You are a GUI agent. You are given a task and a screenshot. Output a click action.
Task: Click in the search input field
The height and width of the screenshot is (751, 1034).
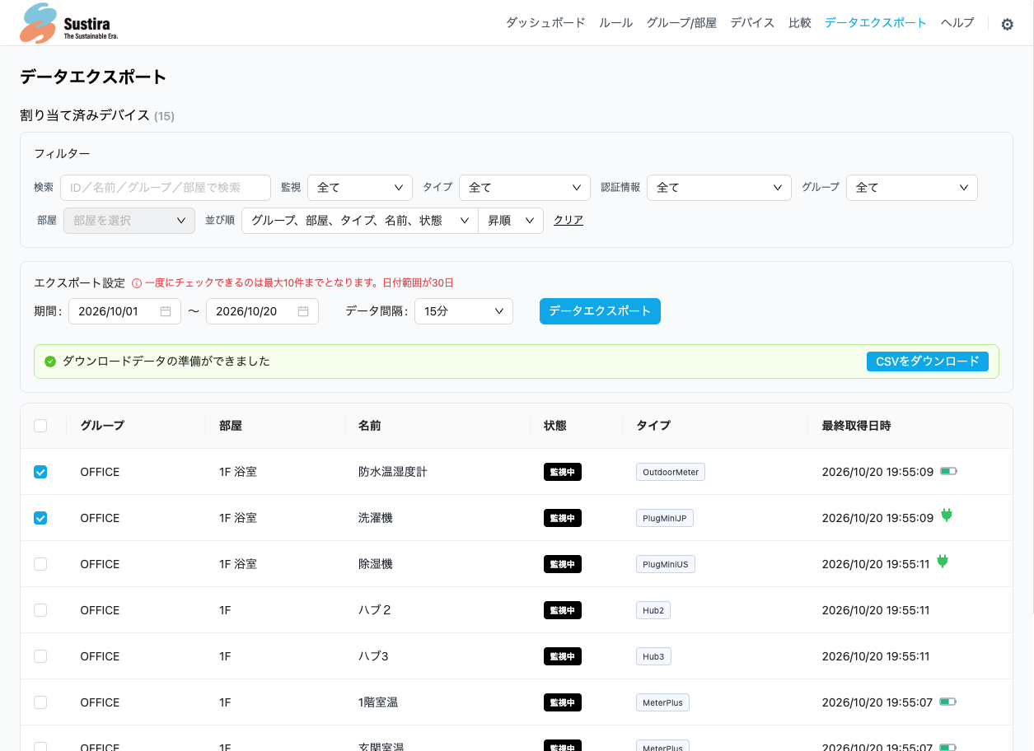click(166, 188)
